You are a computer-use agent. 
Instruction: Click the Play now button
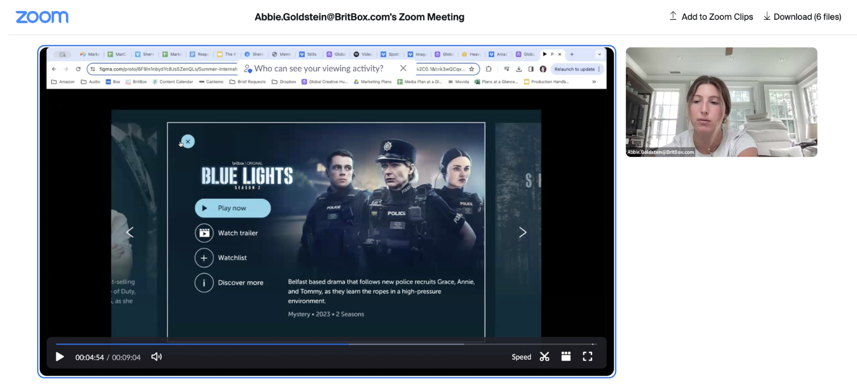(233, 208)
